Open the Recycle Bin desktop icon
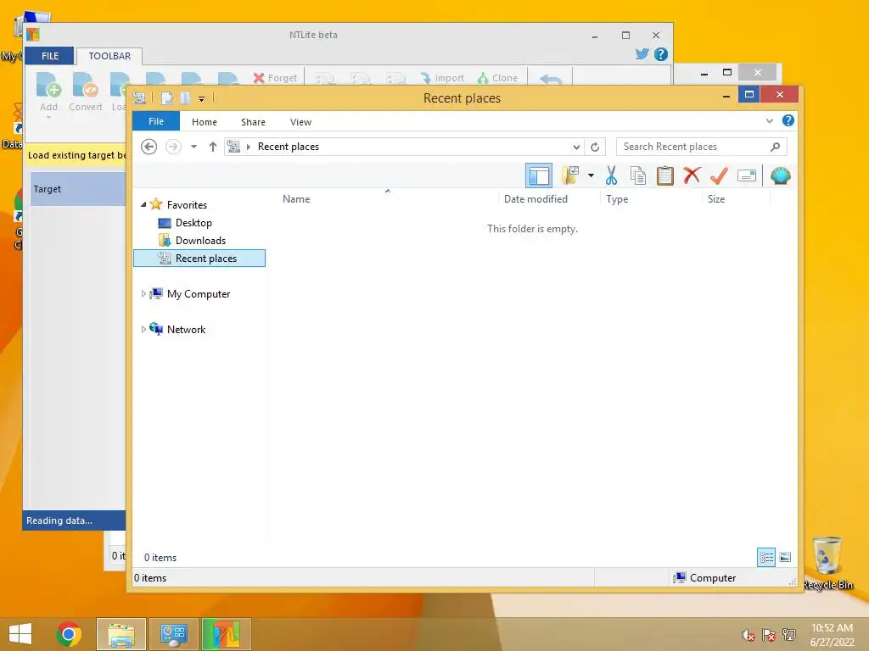The height and width of the screenshot is (651, 869). 827,563
